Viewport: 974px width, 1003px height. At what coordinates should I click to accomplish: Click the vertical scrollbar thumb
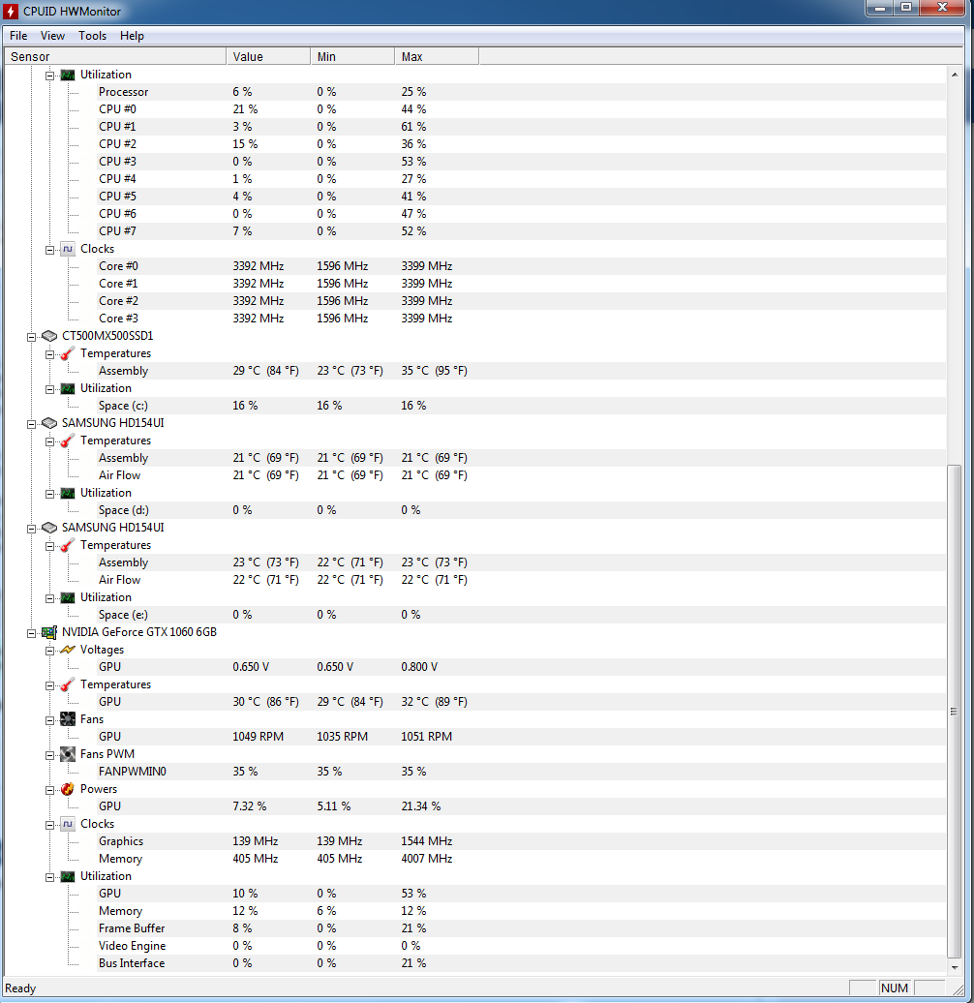coord(955,712)
